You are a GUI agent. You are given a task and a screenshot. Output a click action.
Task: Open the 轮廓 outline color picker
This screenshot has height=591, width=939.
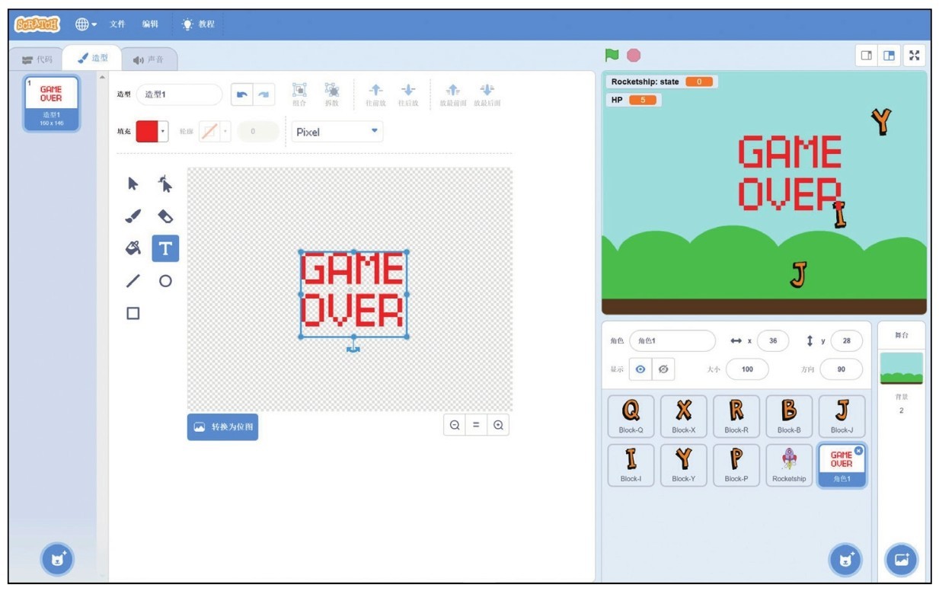[x=214, y=132]
